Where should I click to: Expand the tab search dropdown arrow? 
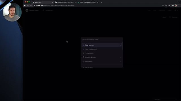pos(179,2)
